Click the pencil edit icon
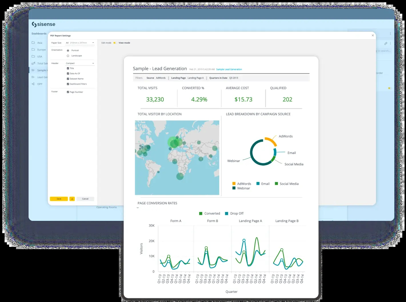This screenshot has height=302, width=406. (x=386, y=43)
